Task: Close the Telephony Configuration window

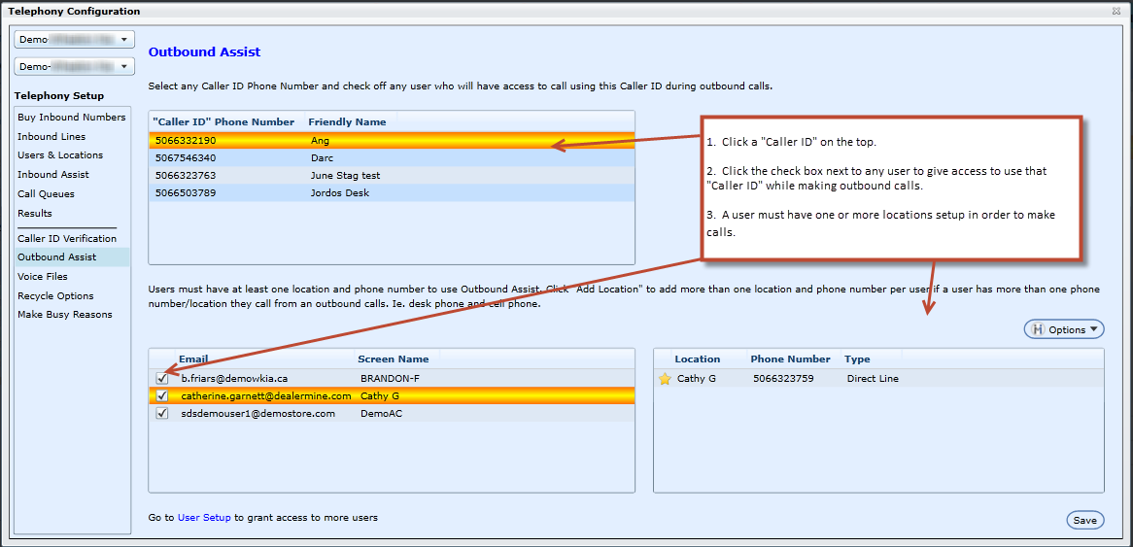Action: [1116, 11]
